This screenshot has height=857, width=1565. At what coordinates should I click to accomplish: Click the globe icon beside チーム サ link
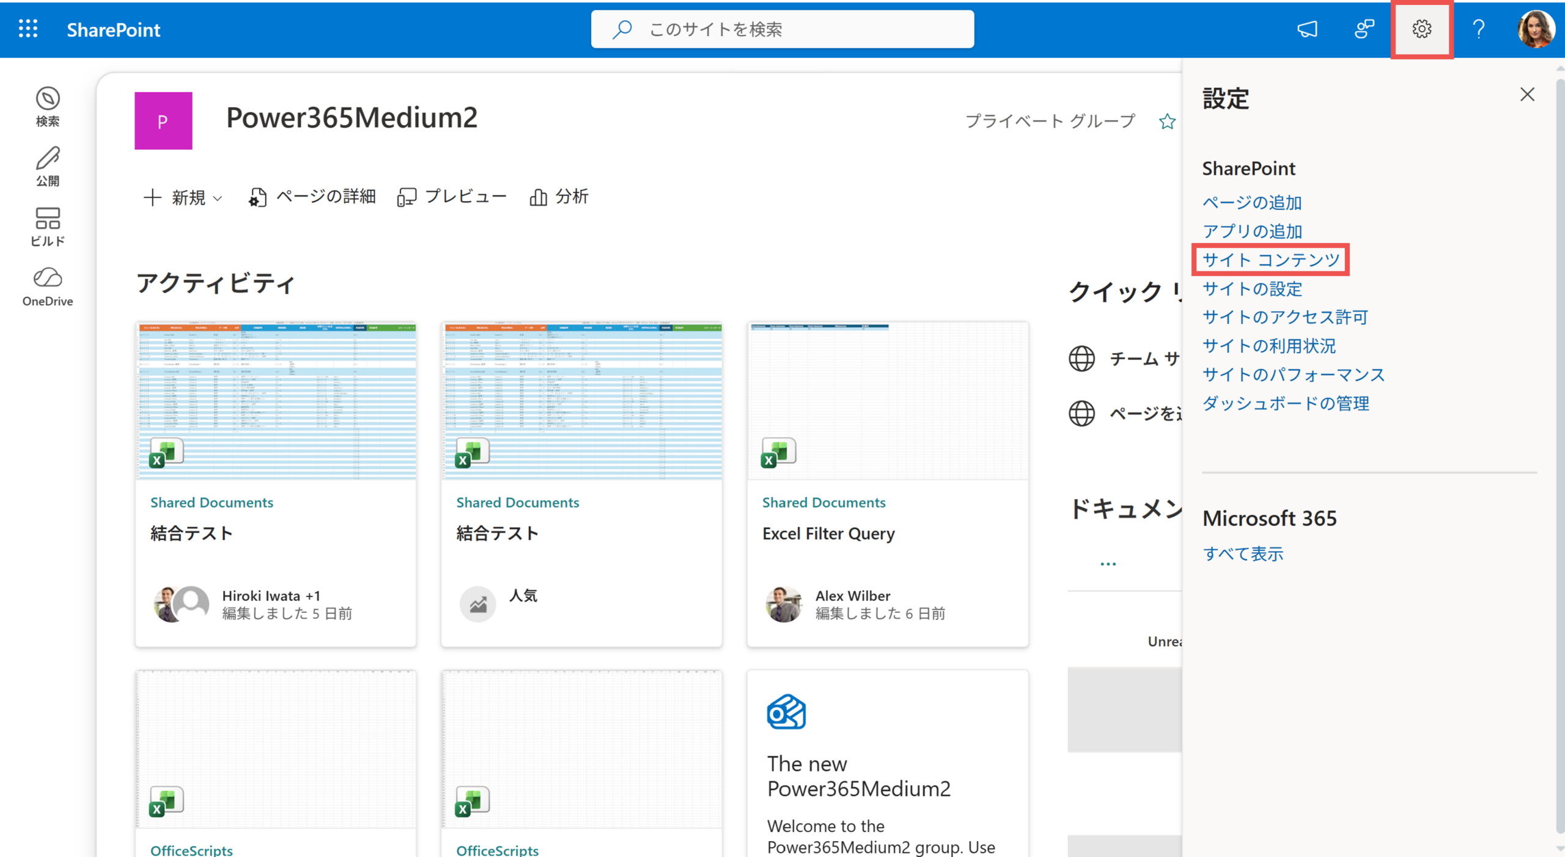coord(1081,359)
